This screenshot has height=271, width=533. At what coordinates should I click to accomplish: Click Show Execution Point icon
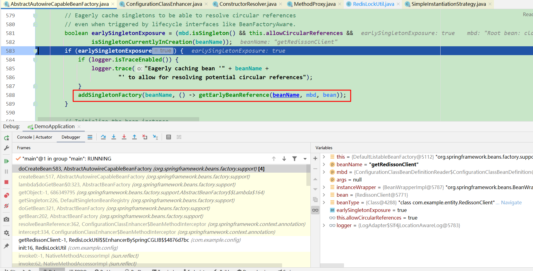90,137
